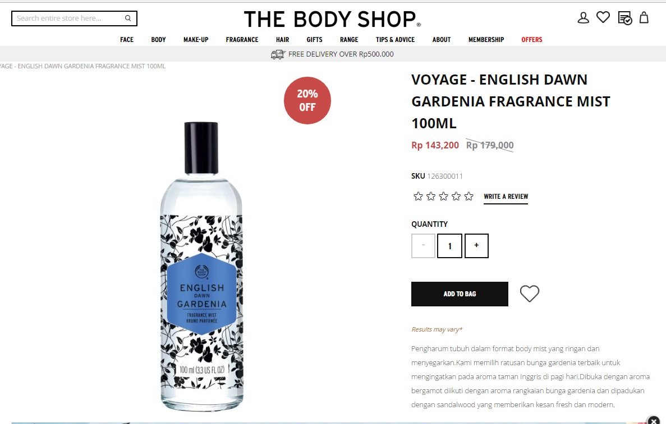
Task: Open the OFFERS menu item
Action: point(532,39)
